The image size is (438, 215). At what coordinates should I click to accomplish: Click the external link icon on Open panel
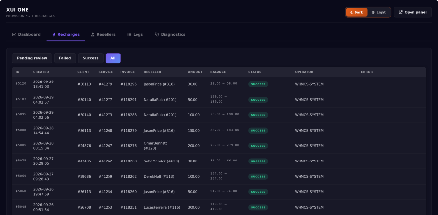[401, 12]
